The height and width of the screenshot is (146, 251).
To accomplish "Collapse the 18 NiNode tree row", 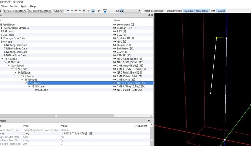I will [x=29, y=86].
